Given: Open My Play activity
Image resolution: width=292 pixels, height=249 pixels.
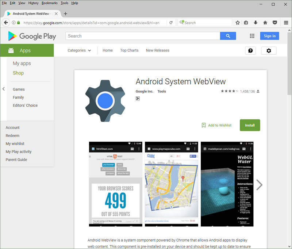Looking at the screenshot, I should coord(19,152).
